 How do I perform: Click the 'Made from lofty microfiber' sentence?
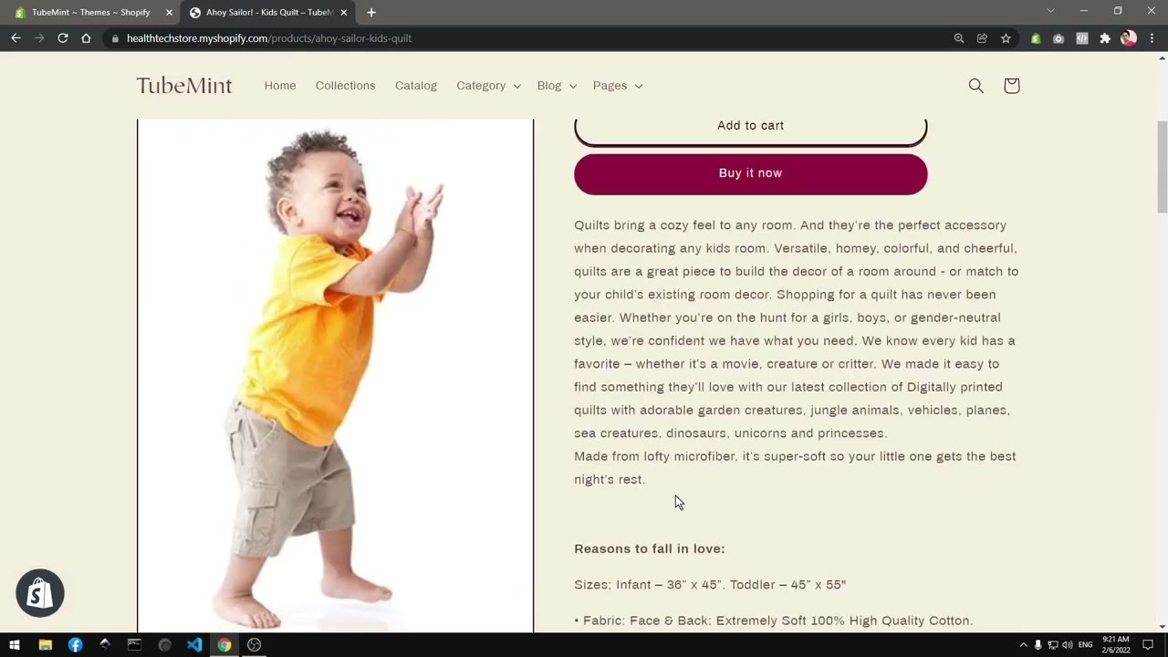pos(795,467)
